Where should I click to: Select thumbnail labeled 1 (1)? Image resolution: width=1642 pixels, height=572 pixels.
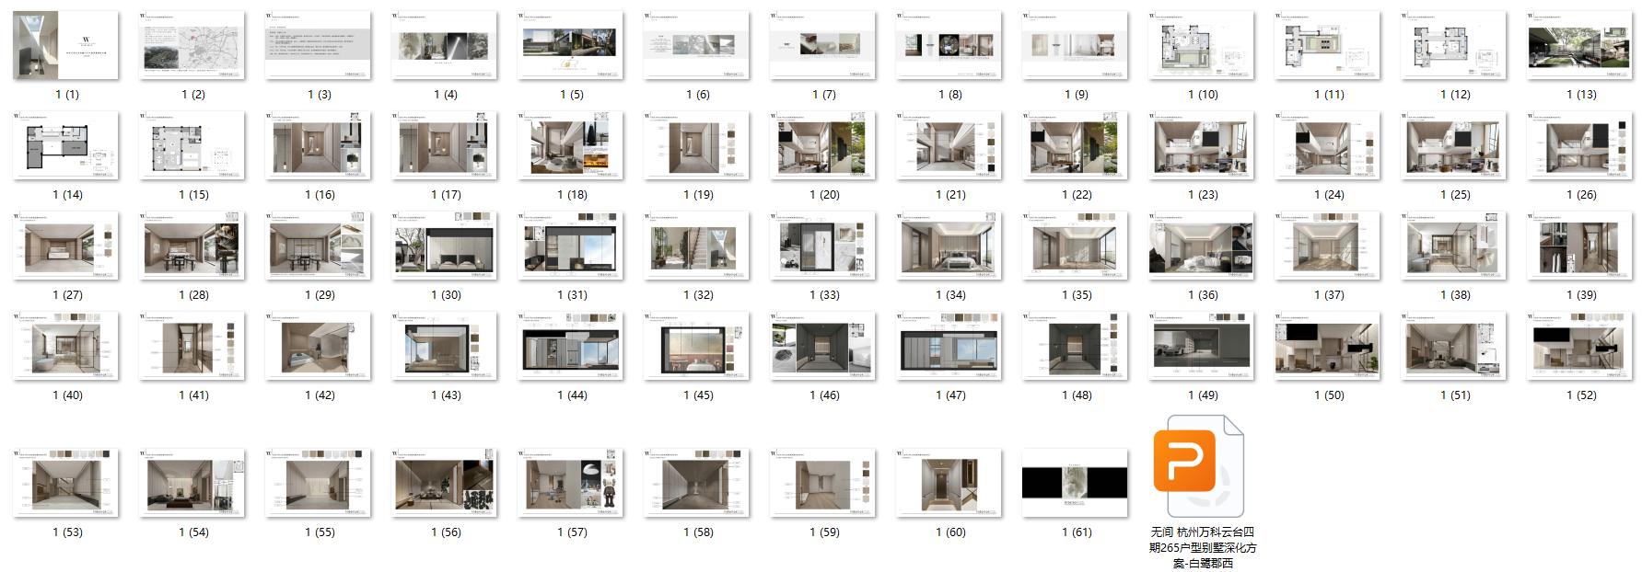(66, 46)
